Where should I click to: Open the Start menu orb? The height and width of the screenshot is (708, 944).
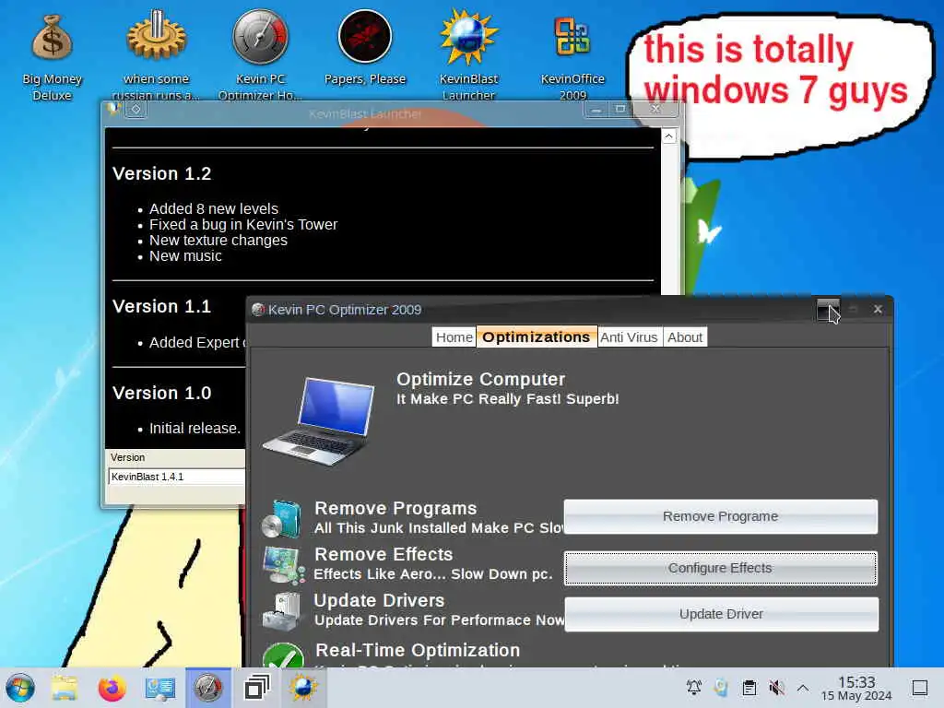point(20,688)
